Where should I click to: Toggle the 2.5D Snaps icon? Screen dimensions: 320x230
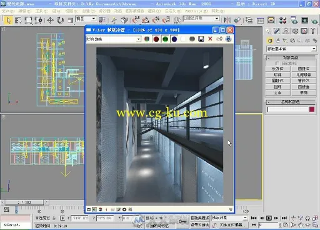[x=136, y=20]
